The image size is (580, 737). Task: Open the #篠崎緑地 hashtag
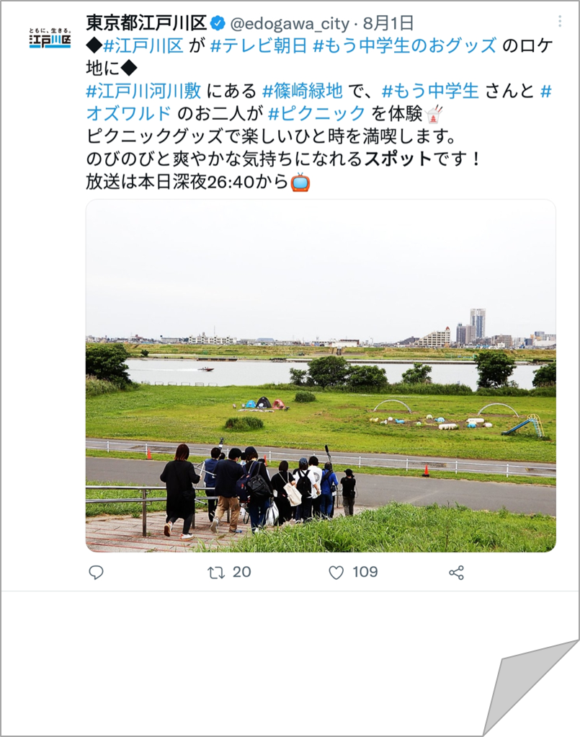pyautogui.click(x=303, y=91)
